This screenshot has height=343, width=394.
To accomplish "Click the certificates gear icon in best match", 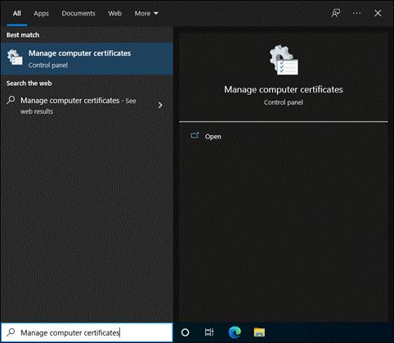I will [x=15, y=57].
